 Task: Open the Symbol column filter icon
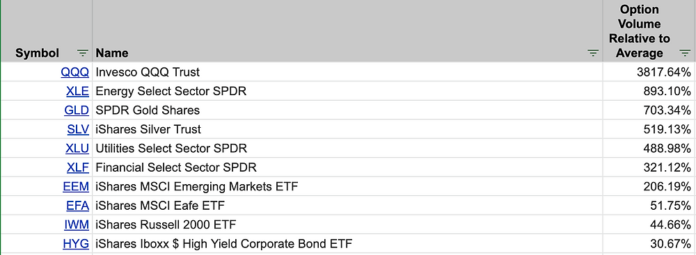(83, 54)
